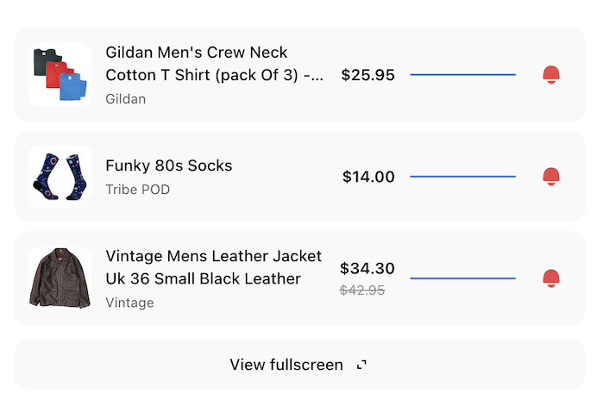Open the Gildan Men's Crew Neck T Shirt title
Screen dimensions: 609x412
214,64
